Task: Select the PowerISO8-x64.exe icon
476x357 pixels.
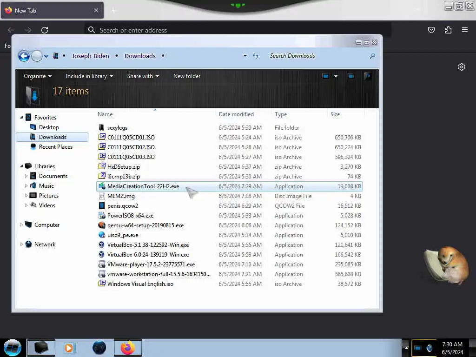Action: (102, 216)
